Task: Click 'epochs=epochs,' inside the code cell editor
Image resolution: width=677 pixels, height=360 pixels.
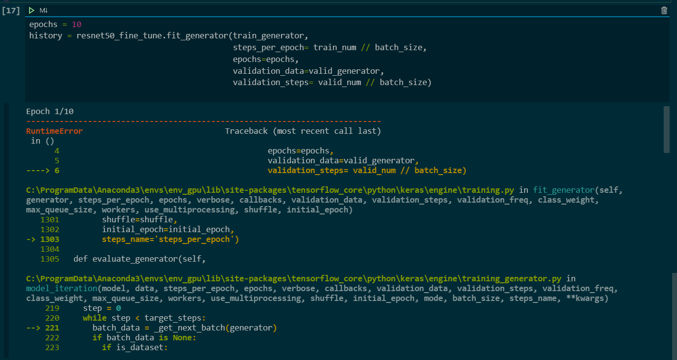Action: pos(266,60)
